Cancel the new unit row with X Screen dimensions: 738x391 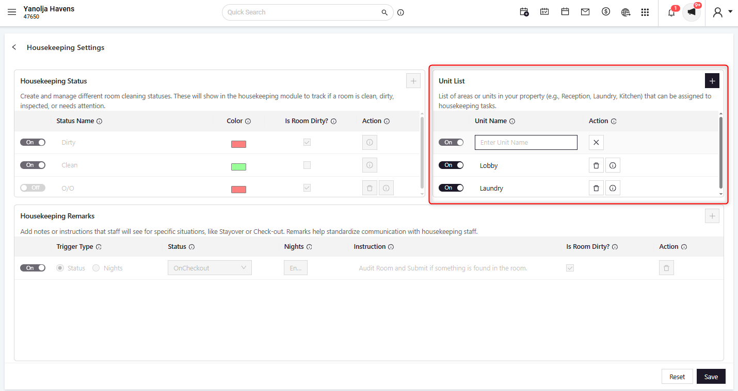click(x=596, y=143)
